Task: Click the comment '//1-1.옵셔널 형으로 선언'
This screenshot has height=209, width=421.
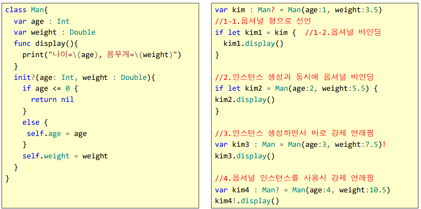Action: coord(263,21)
